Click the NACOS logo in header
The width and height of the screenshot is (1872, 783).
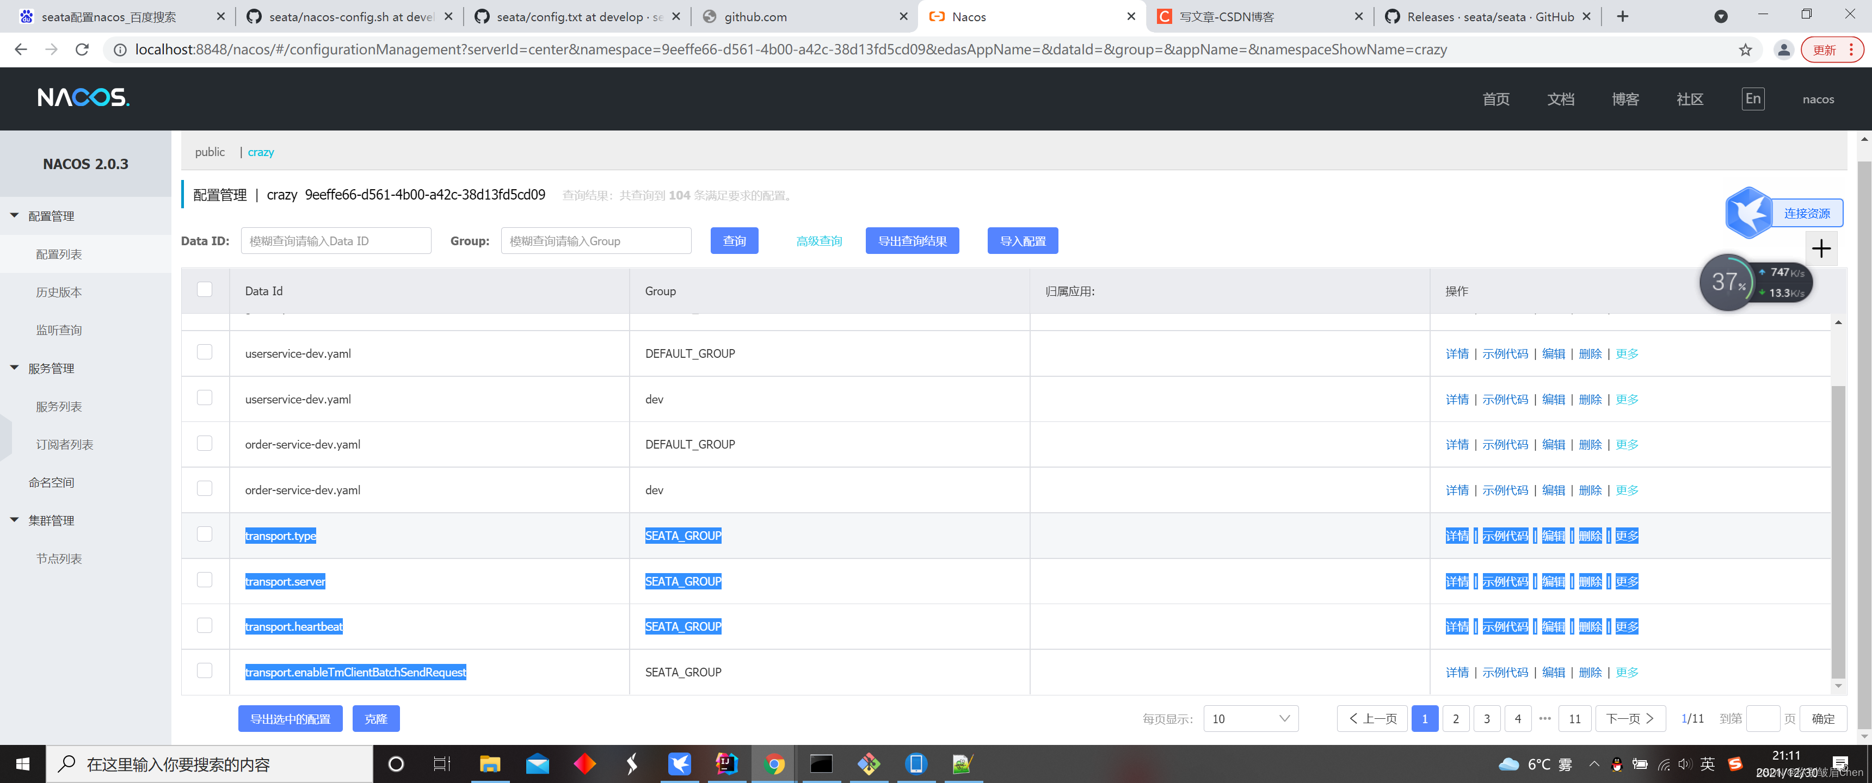[83, 97]
